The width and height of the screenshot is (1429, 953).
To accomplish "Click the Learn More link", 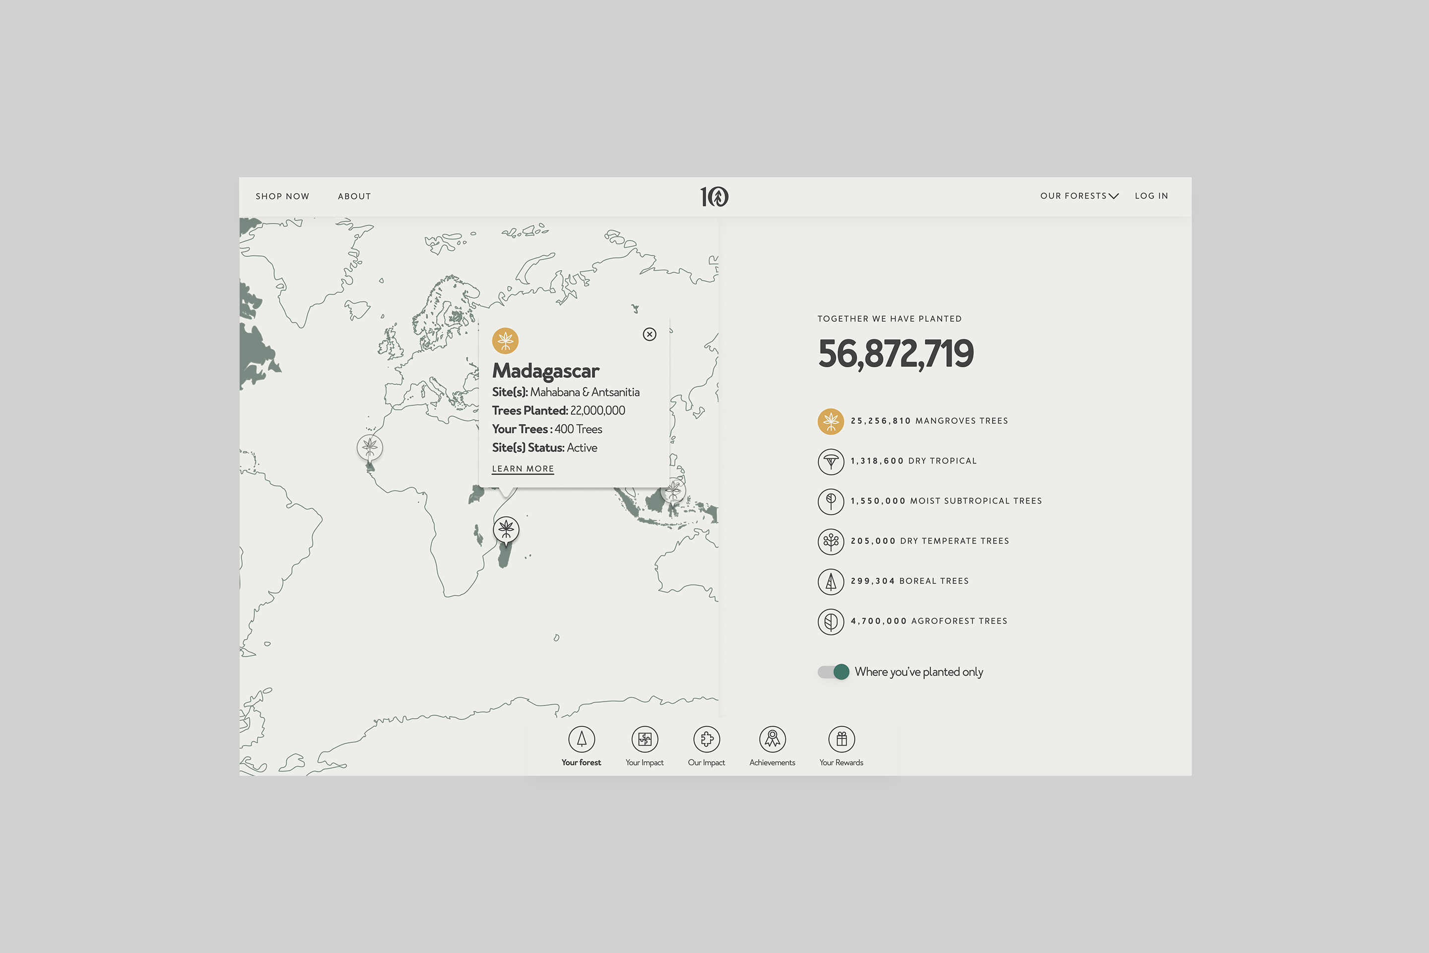I will tap(522, 469).
